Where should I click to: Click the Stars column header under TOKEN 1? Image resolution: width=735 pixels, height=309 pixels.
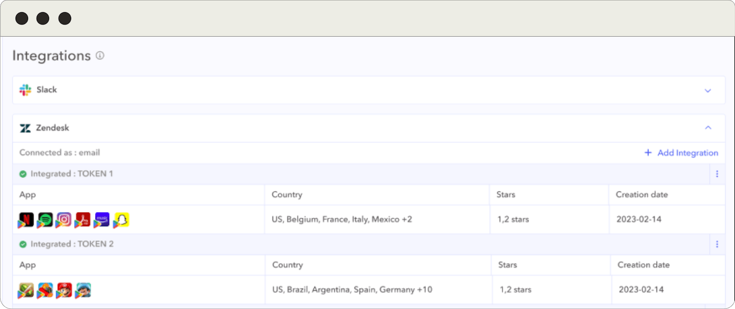click(506, 194)
